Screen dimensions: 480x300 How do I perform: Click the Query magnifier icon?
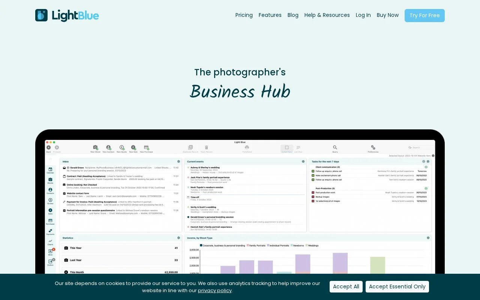335,148
